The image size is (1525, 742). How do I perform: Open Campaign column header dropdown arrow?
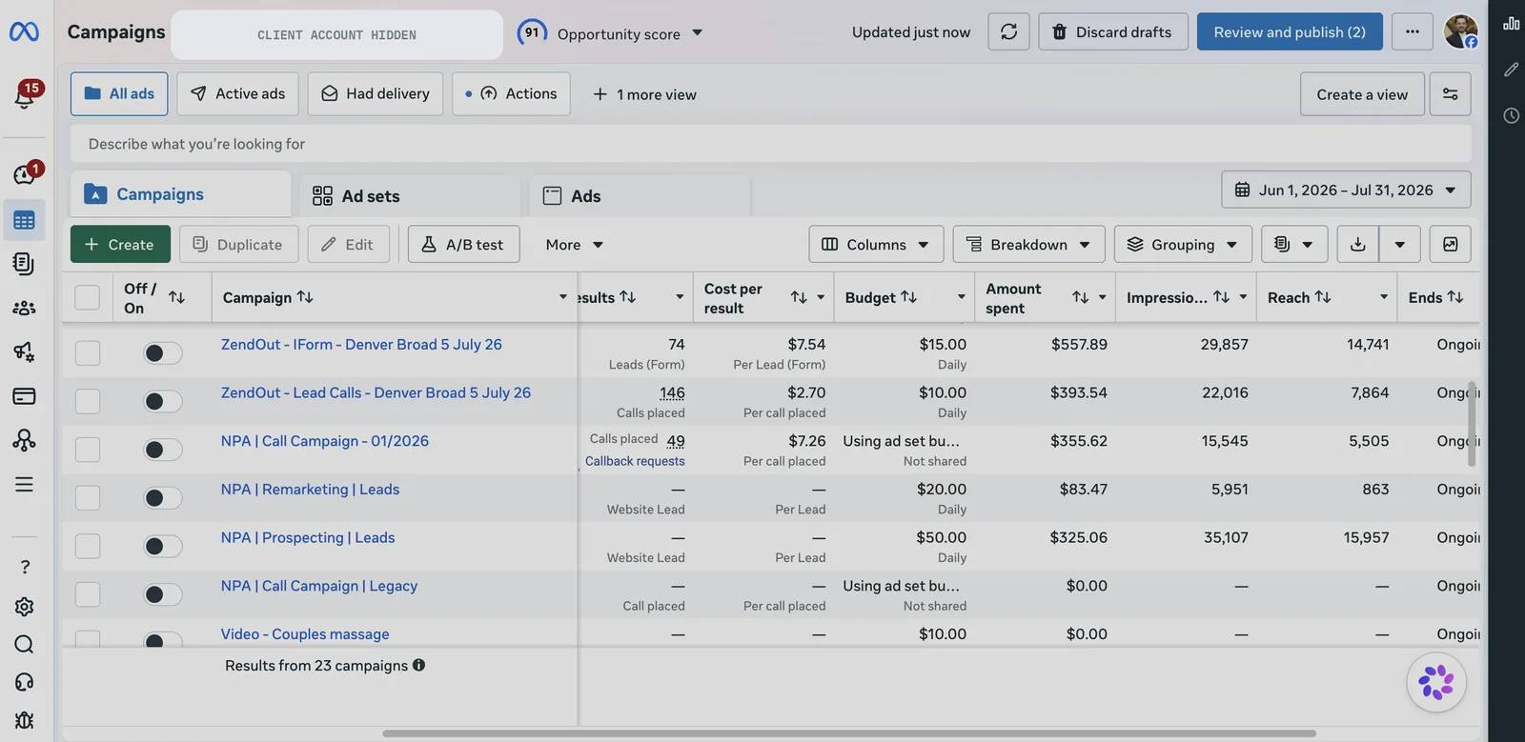coord(563,297)
